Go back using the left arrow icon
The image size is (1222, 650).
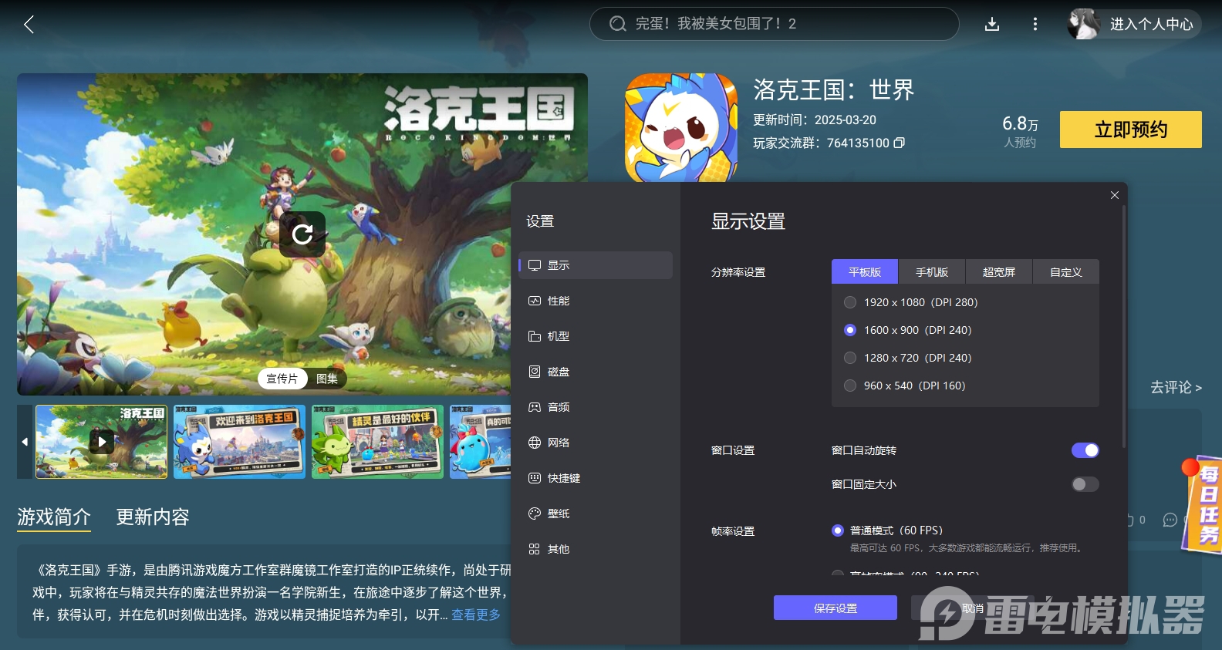pos(29,25)
